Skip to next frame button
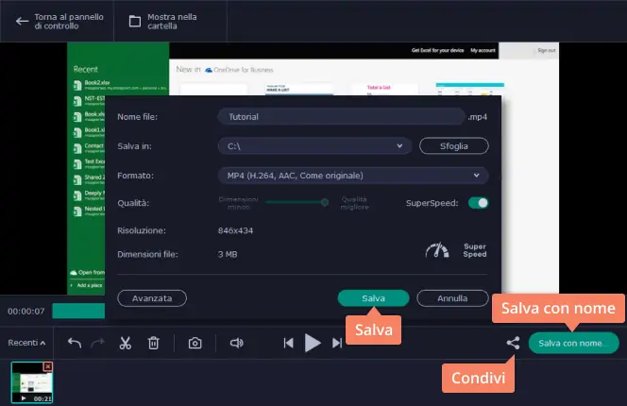627x406 pixels. 337,343
